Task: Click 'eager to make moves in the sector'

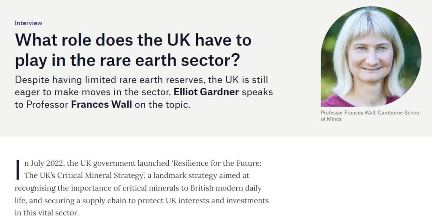Action: [93, 92]
